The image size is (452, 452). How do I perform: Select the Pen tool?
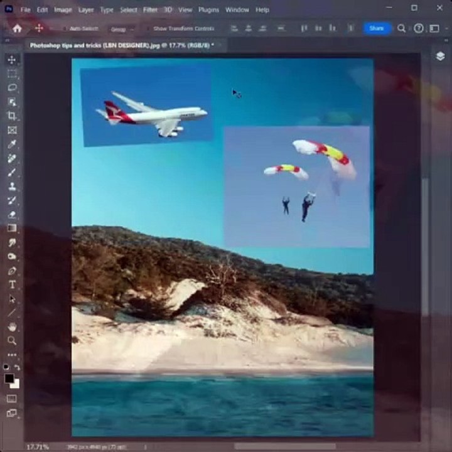point(12,271)
